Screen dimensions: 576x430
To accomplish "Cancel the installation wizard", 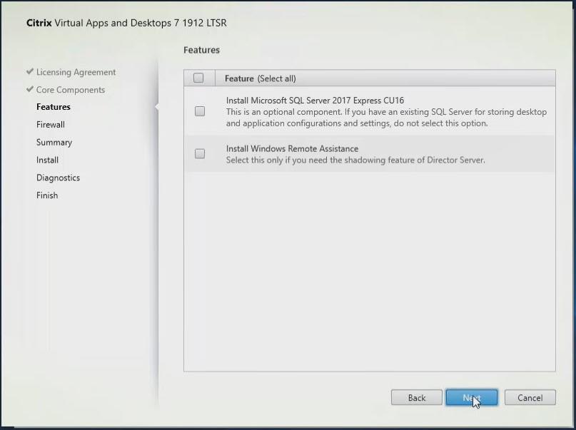I will point(530,398).
